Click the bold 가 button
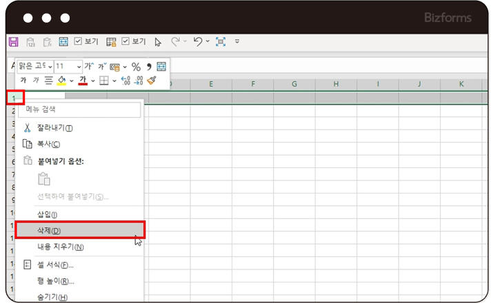This screenshot has height=303, width=493. pyautogui.click(x=23, y=81)
